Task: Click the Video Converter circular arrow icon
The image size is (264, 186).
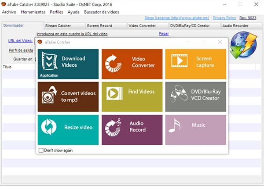Action: click(113, 64)
